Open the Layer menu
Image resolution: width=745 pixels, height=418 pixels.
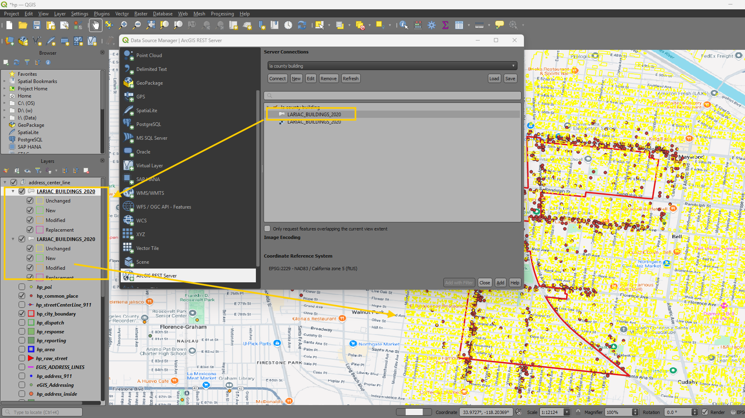click(x=60, y=13)
